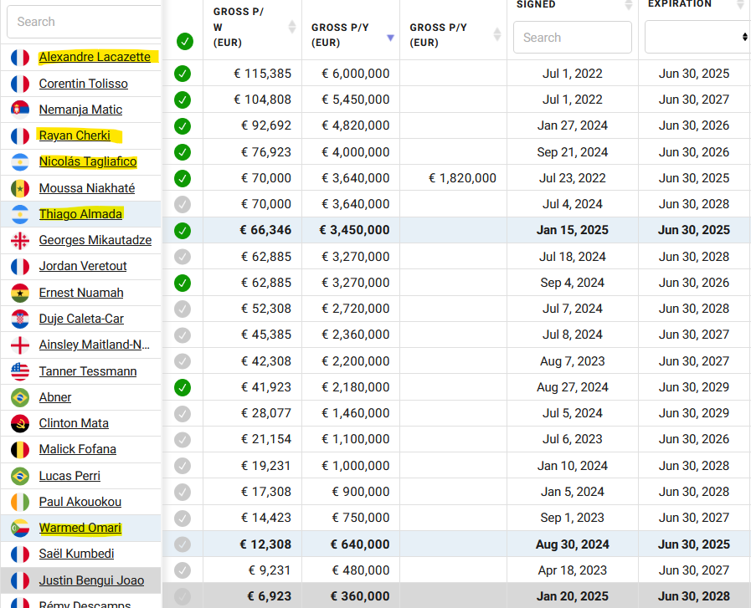Toggle the grey check on the €640,000 row

click(x=183, y=544)
